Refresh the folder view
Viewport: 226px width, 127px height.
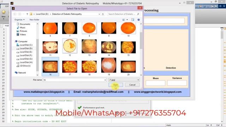click(103, 14)
